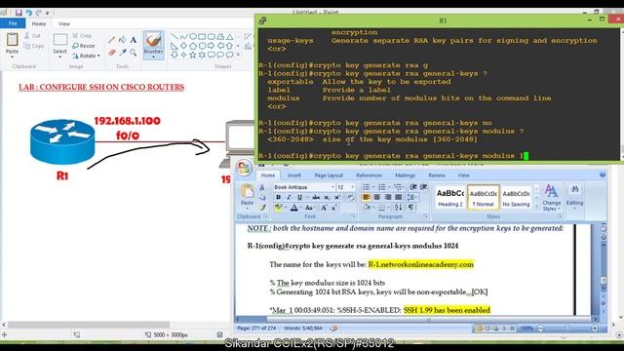
Task: Select the Eraser tool in Paint
Action: coord(112,53)
